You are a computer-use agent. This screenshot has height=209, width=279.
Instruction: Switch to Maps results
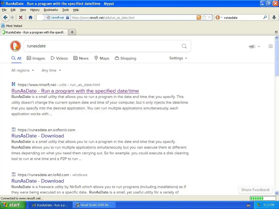point(102,58)
